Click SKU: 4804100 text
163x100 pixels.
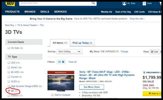(106, 81)
